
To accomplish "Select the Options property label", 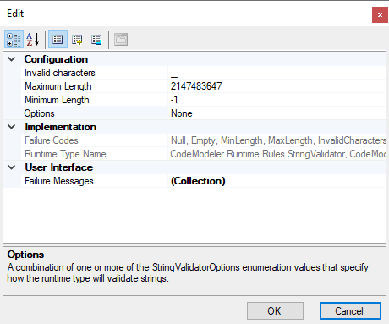I will coord(40,113).
